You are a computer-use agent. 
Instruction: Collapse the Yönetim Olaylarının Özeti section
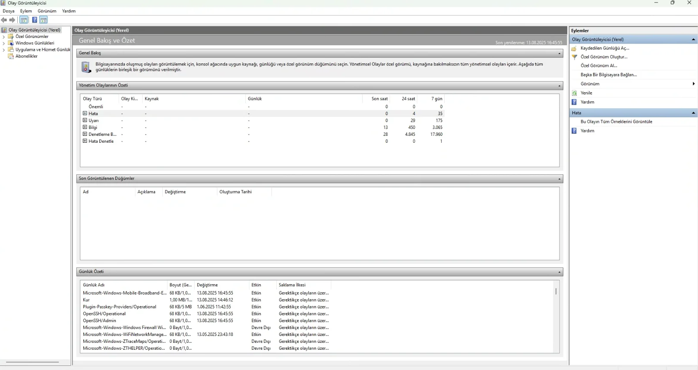[x=559, y=86]
